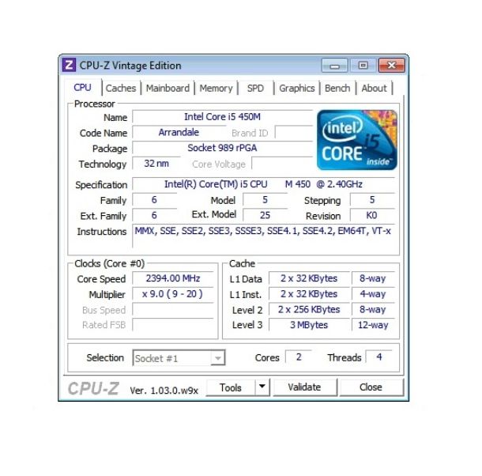Click the Validate button

tap(305, 387)
